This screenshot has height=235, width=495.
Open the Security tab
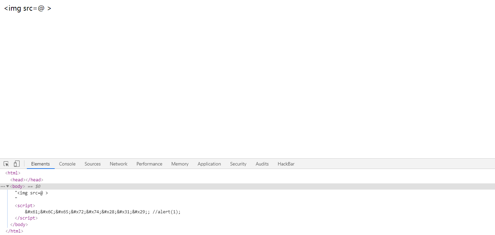tap(238, 164)
